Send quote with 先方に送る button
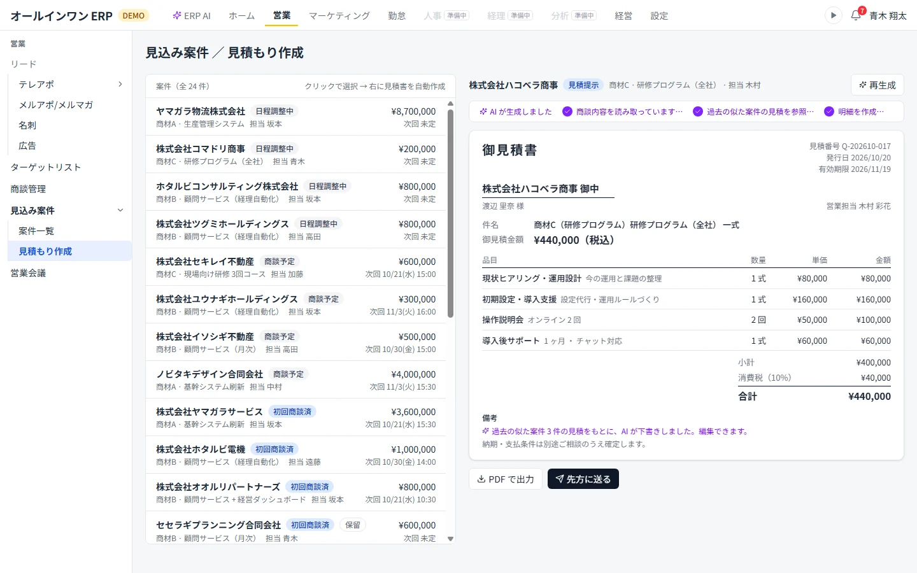The width and height of the screenshot is (917, 573). click(x=583, y=479)
